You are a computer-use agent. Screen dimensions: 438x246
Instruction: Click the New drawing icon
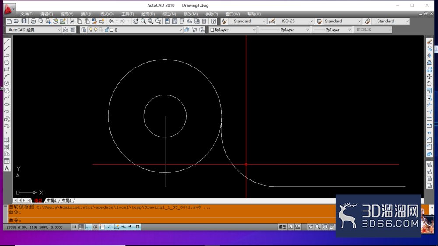tap(9, 21)
